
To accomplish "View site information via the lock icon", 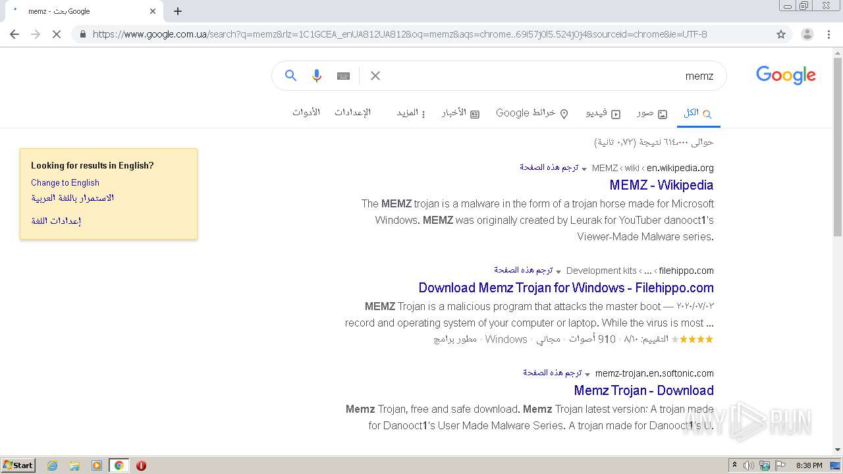I will [82, 34].
